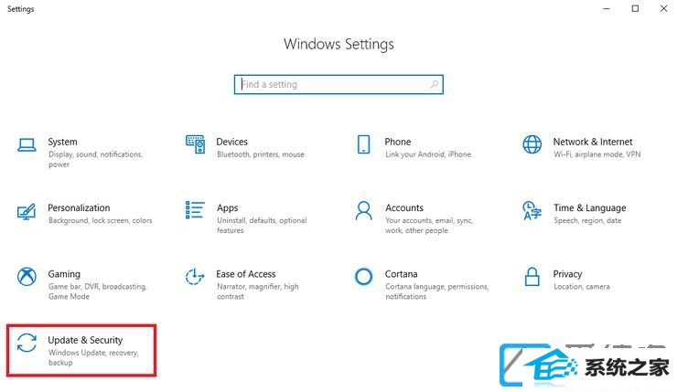Select the Apps list icon
The width and height of the screenshot is (677, 392).
click(x=195, y=210)
